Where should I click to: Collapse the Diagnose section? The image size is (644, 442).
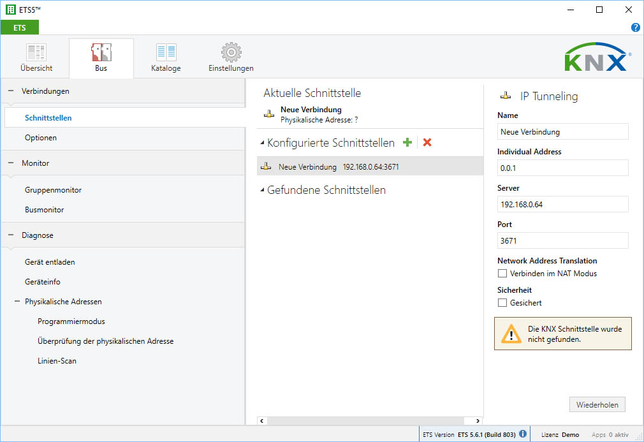pyautogui.click(x=11, y=235)
